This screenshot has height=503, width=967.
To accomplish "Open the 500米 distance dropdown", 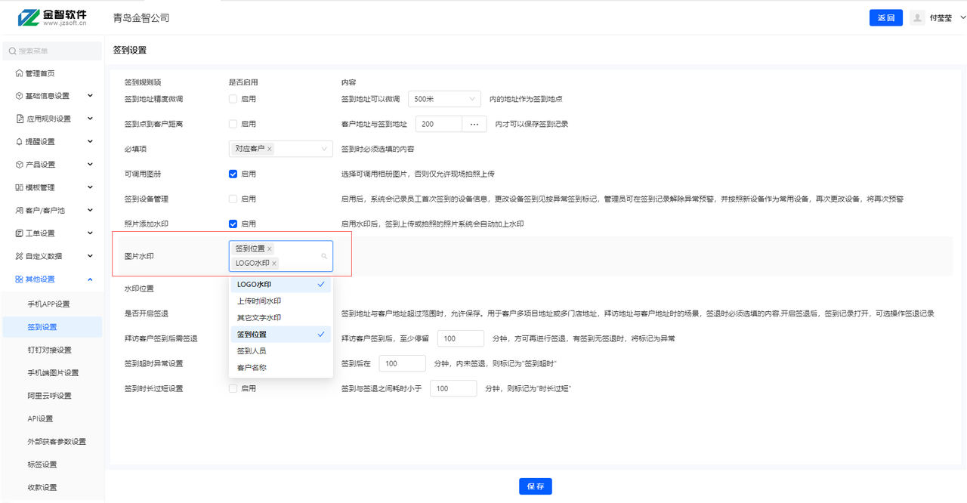I will [x=444, y=99].
